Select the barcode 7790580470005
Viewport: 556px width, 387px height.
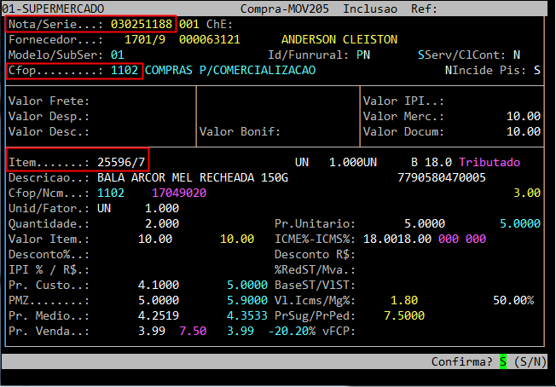coord(442,177)
